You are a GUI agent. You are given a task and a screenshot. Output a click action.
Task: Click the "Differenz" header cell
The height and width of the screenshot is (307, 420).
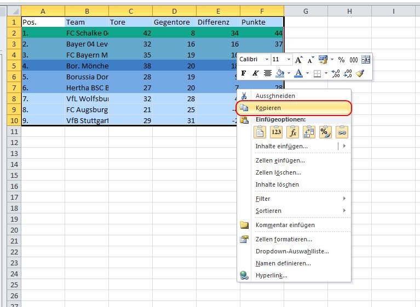tap(218, 22)
